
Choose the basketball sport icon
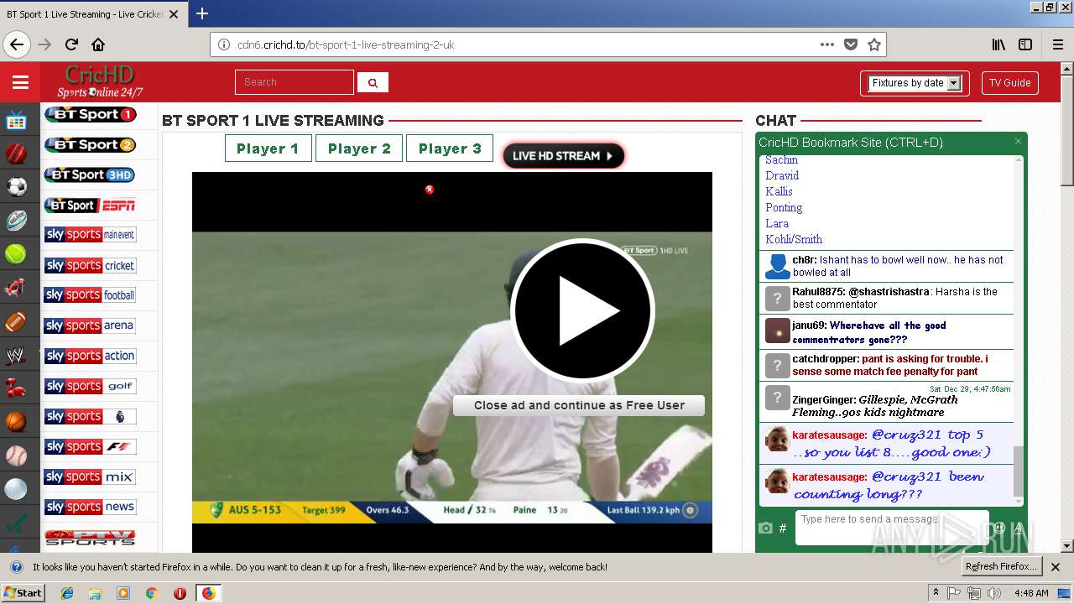click(16, 422)
